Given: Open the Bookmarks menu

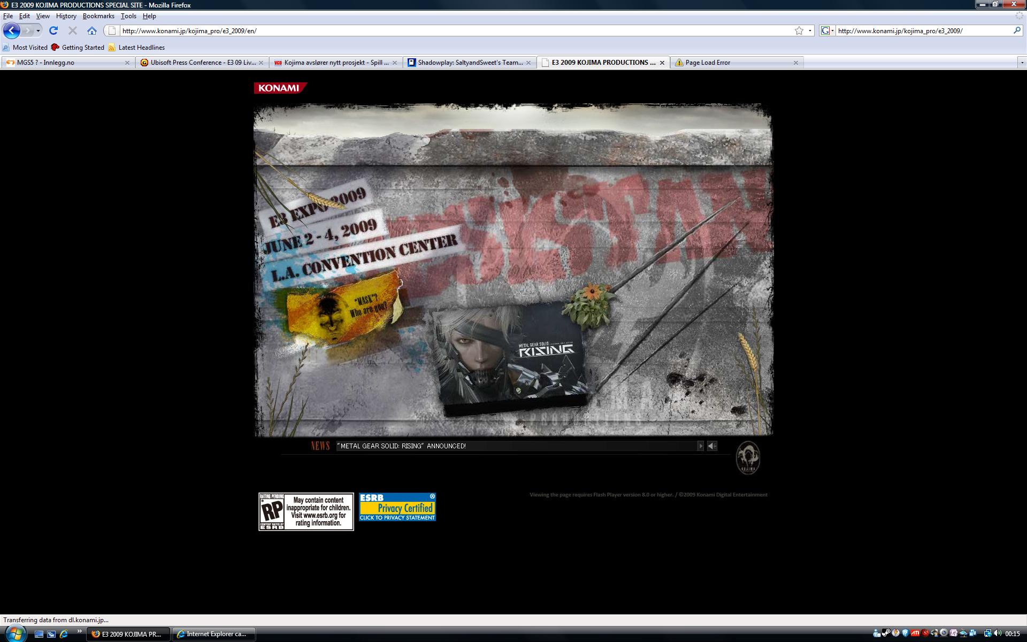Looking at the screenshot, I should [x=98, y=16].
